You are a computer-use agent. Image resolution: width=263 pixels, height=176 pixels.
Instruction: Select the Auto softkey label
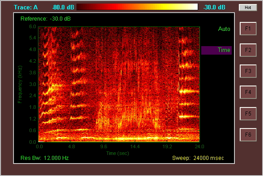224,29
